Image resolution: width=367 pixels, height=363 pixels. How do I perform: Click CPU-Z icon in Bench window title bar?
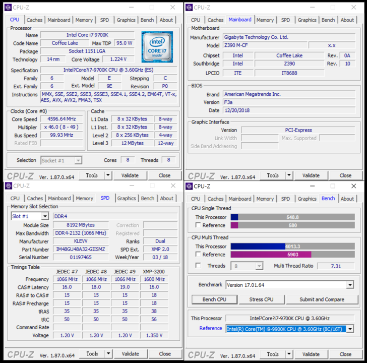[189, 186]
